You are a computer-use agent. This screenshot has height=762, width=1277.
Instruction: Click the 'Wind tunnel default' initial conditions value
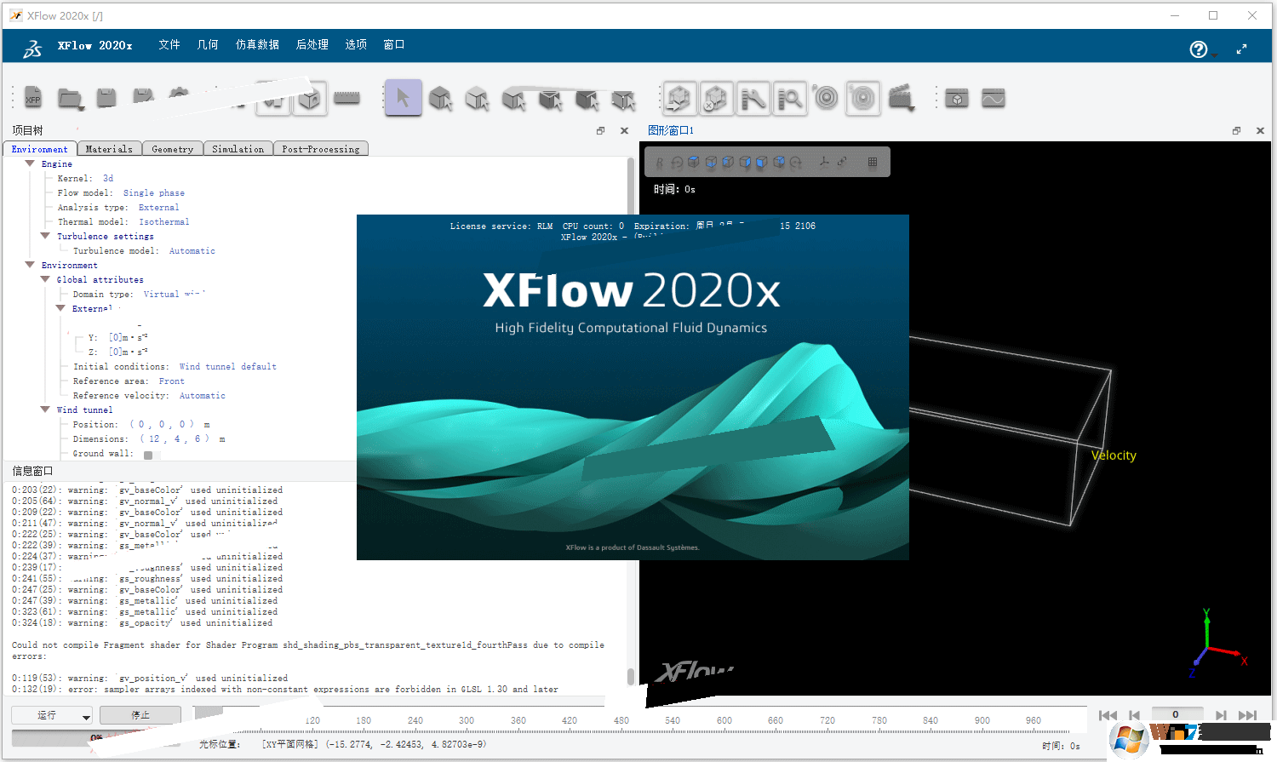click(x=227, y=366)
